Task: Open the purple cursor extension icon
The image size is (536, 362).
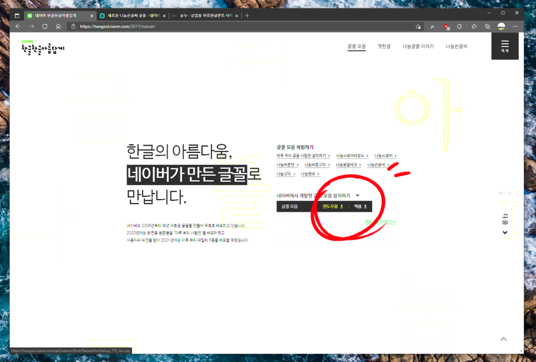Action: [x=432, y=27]
